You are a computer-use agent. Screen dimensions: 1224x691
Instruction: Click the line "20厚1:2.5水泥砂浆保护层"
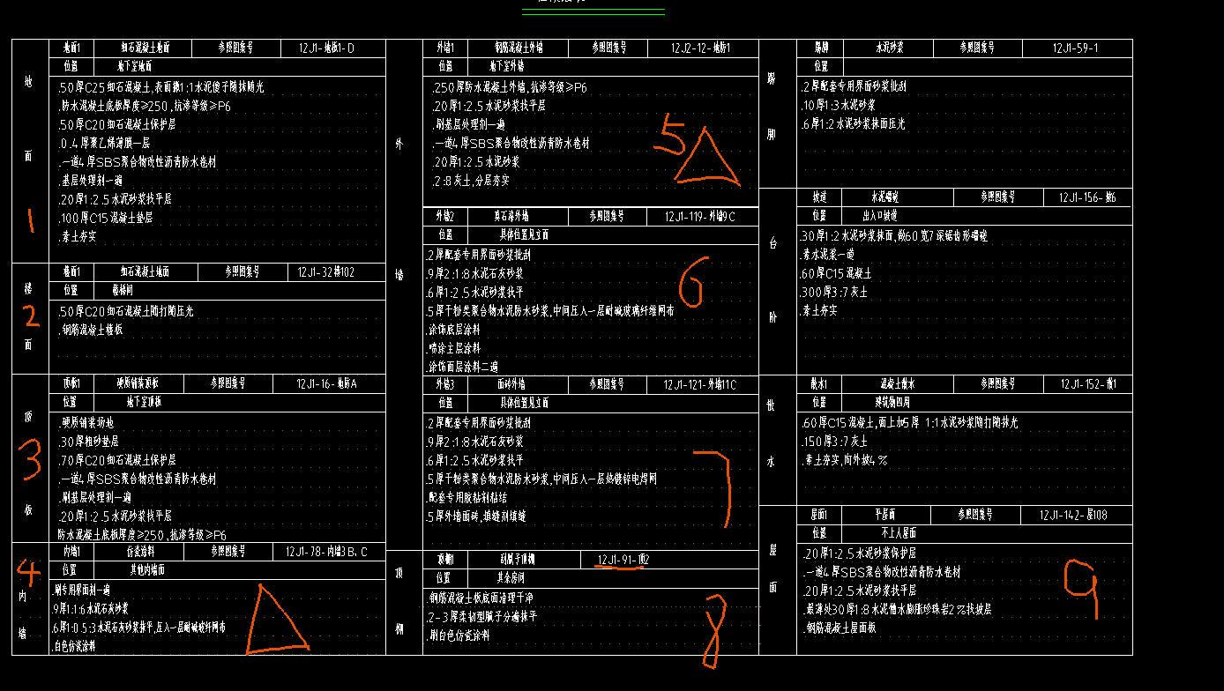tap(861, 554)
